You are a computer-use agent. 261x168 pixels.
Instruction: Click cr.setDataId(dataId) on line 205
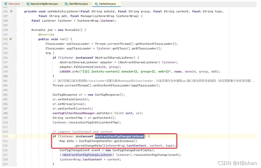pos(71,99)
